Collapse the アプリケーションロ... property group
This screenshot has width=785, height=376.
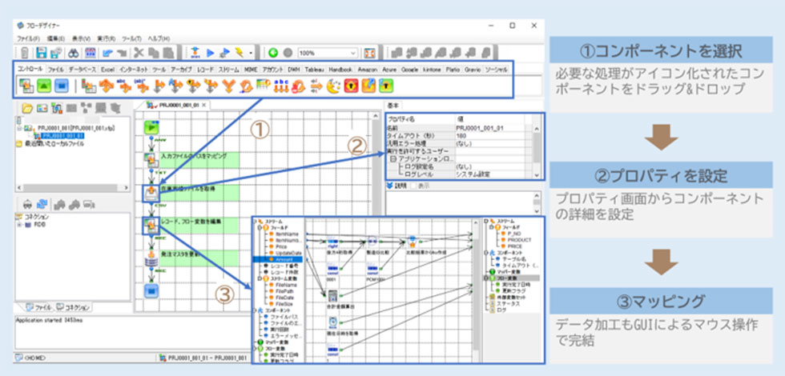393,158
